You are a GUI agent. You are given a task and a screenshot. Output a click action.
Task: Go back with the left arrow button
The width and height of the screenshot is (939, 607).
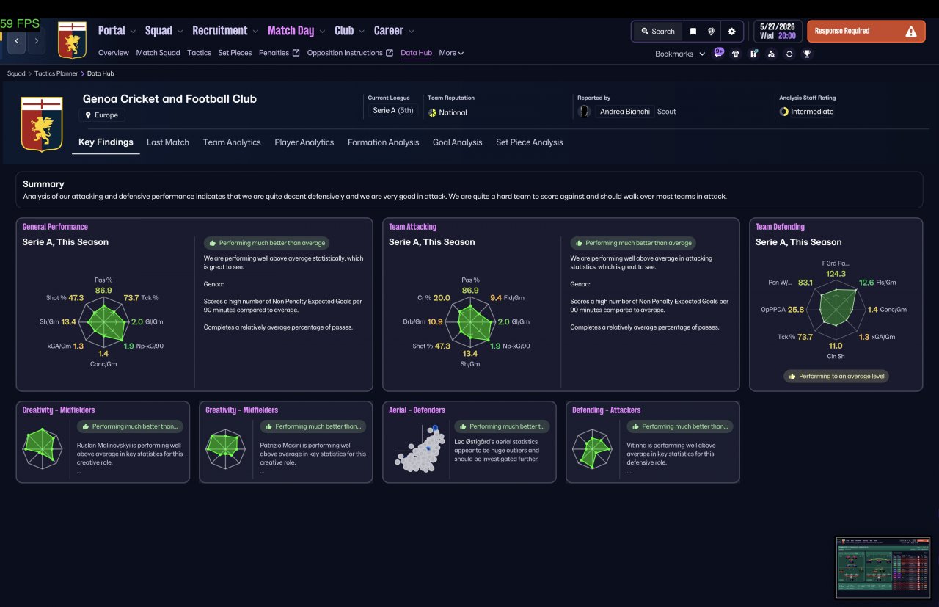[x=17, y=41]
